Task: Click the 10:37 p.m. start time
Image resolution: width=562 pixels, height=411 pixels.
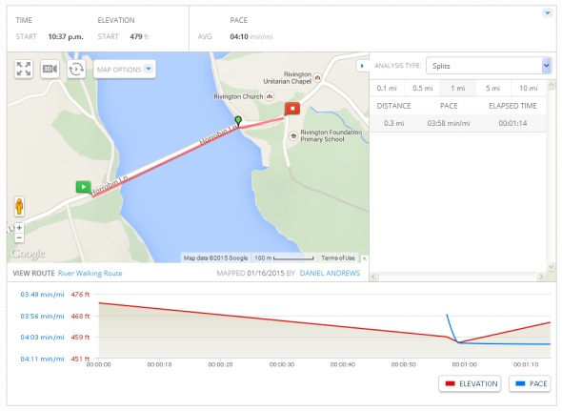Action: [x=66, y=36]
